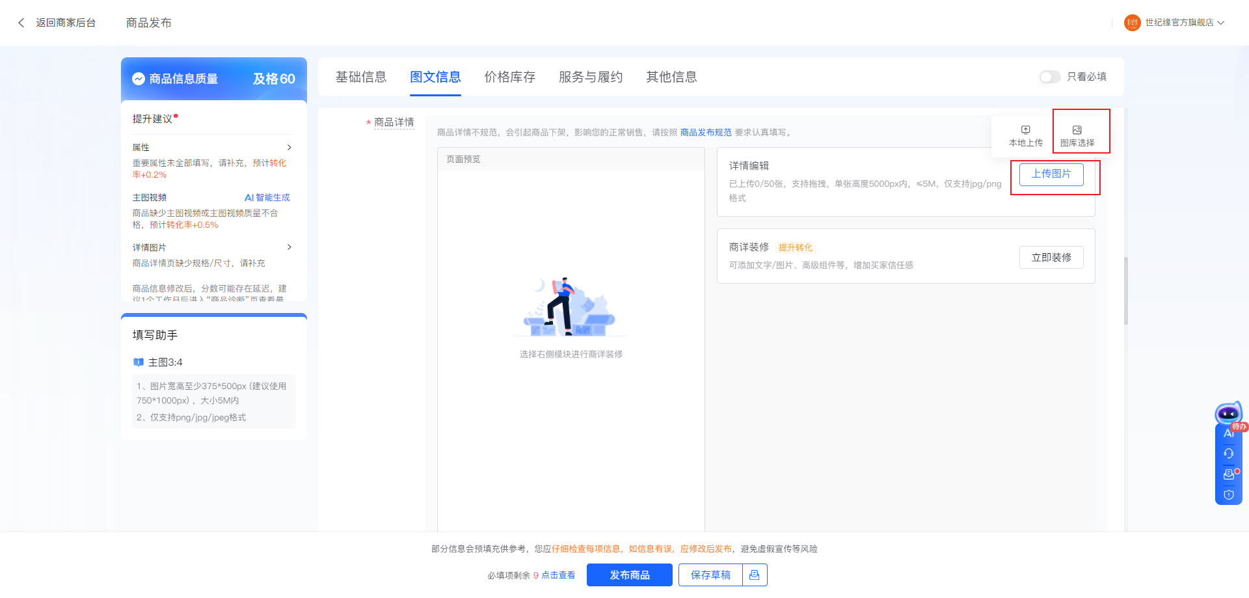Click the shield alert icon in sidebar

1228,495
